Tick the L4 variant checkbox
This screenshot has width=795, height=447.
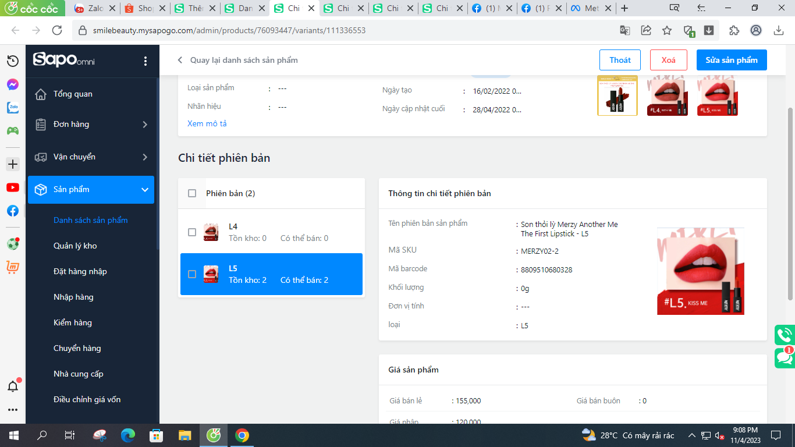point(192,232)
